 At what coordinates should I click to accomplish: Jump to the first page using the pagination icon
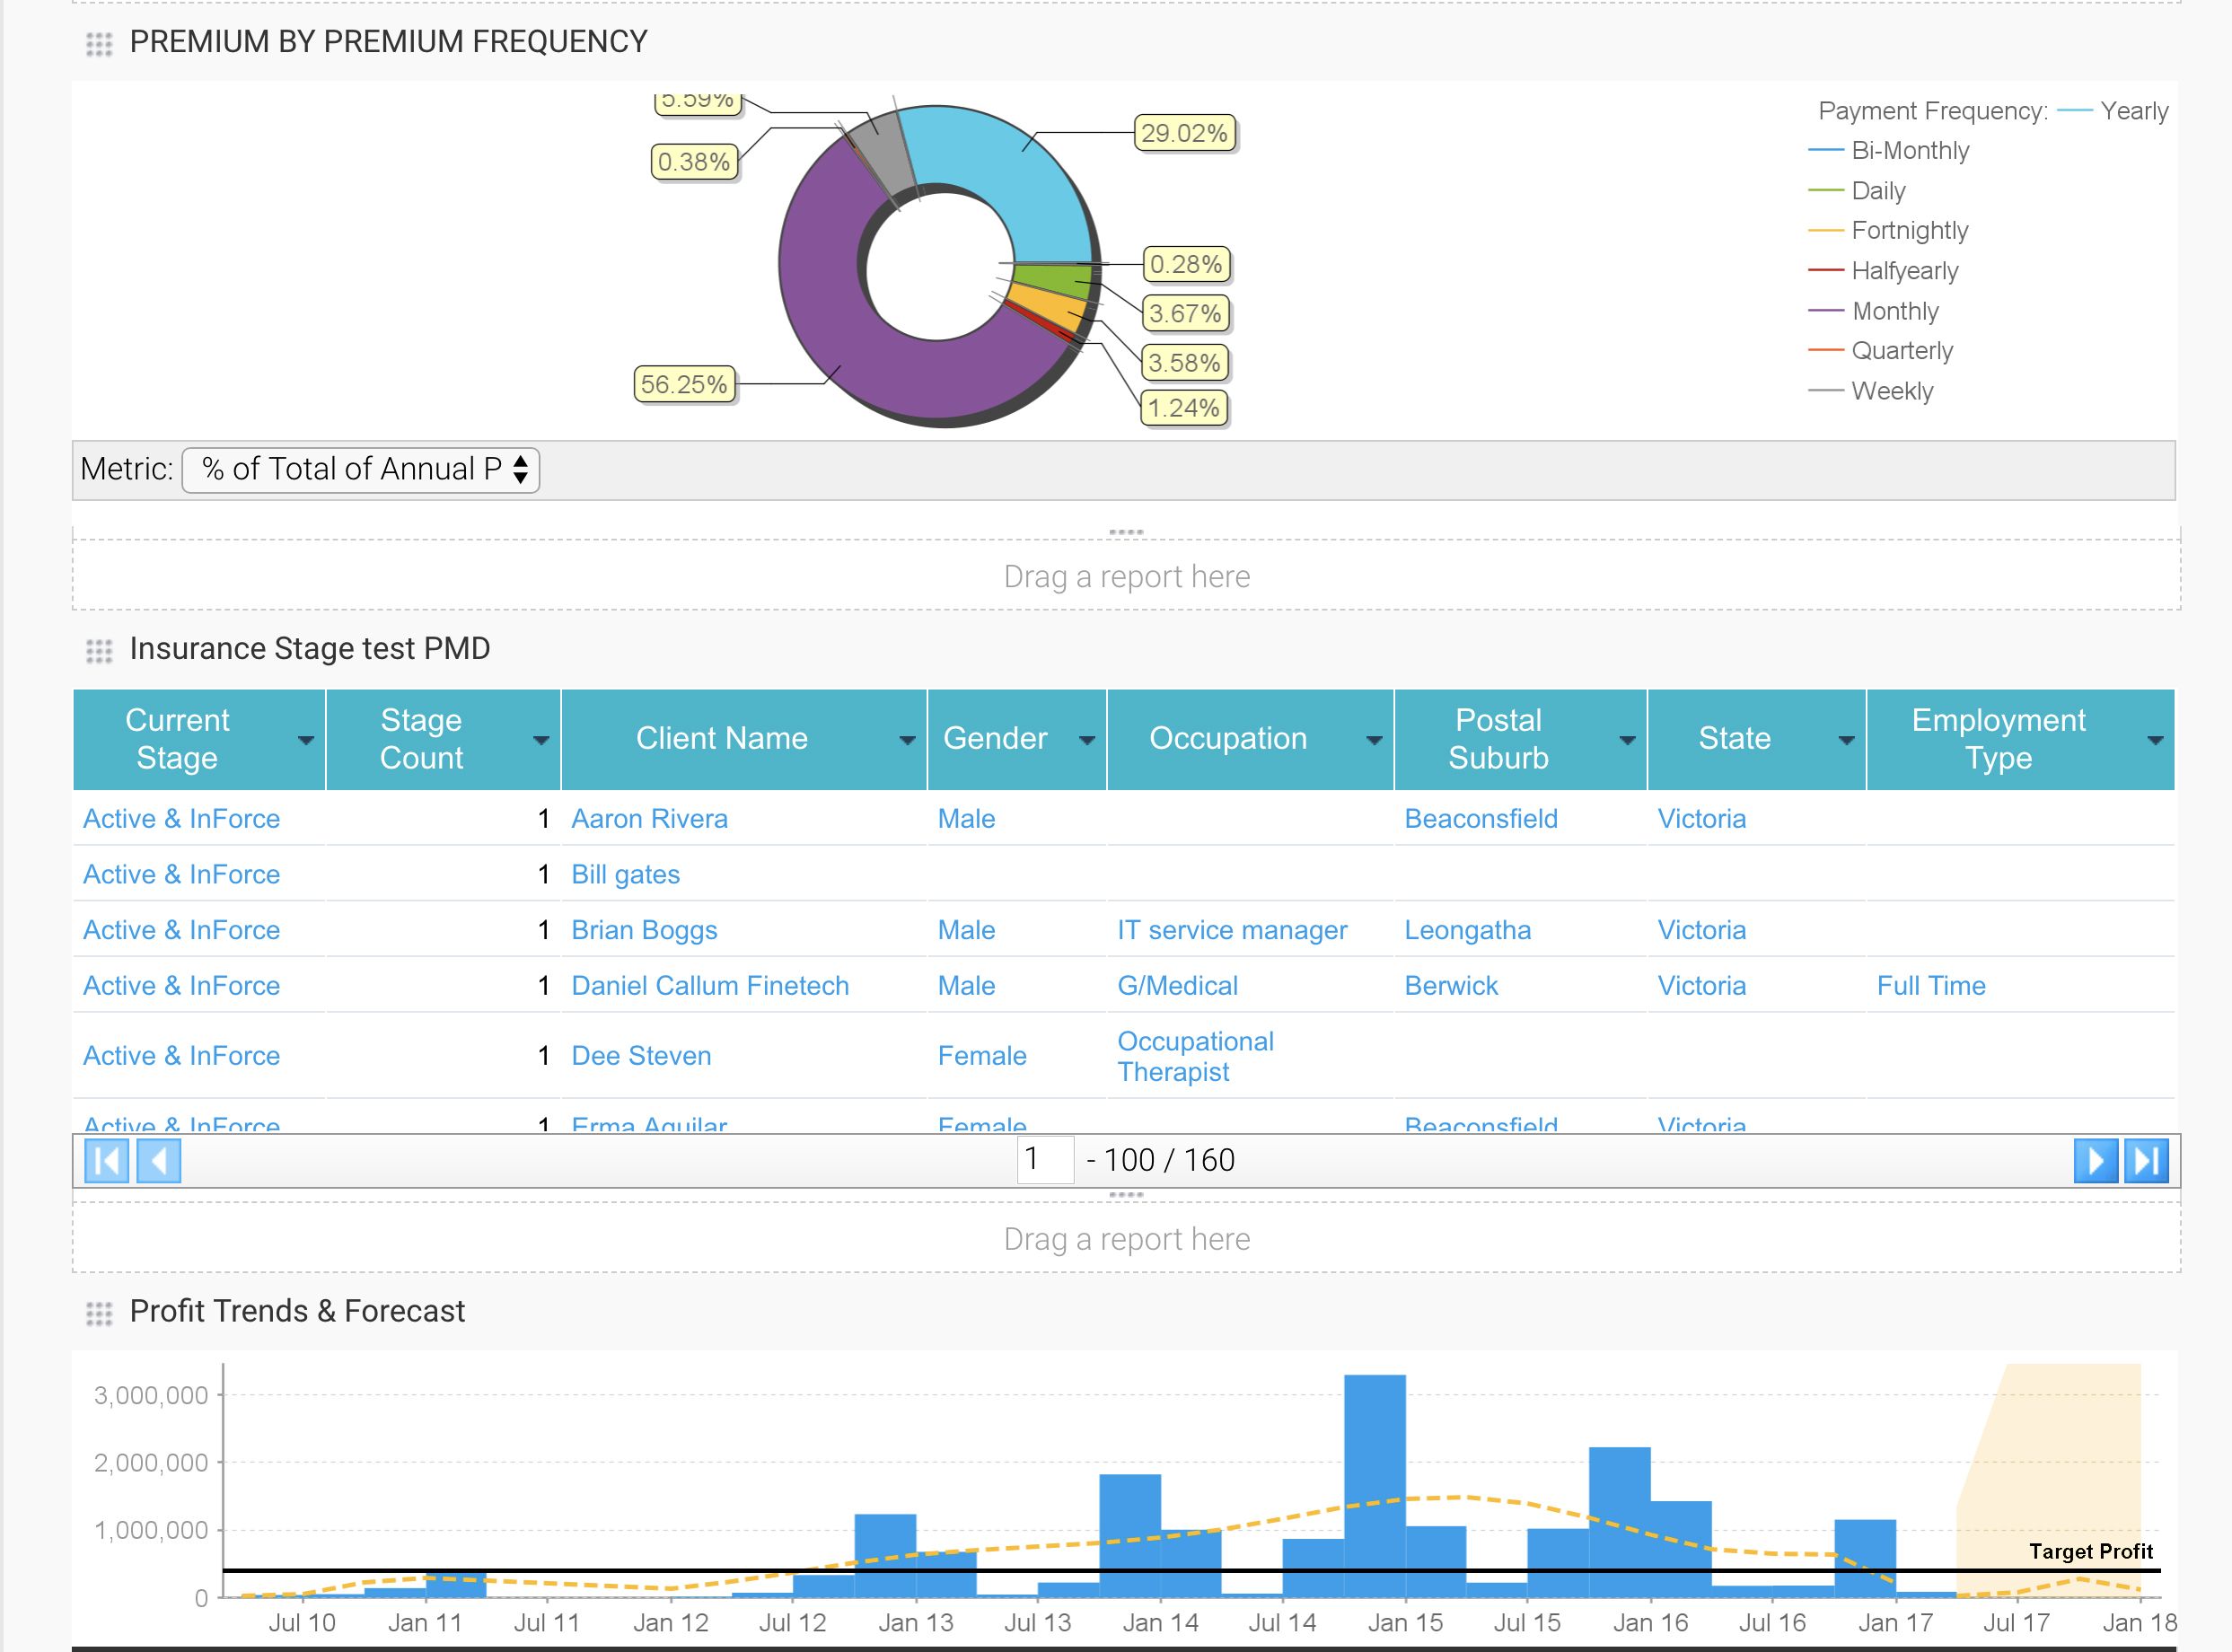(105, 1161)
